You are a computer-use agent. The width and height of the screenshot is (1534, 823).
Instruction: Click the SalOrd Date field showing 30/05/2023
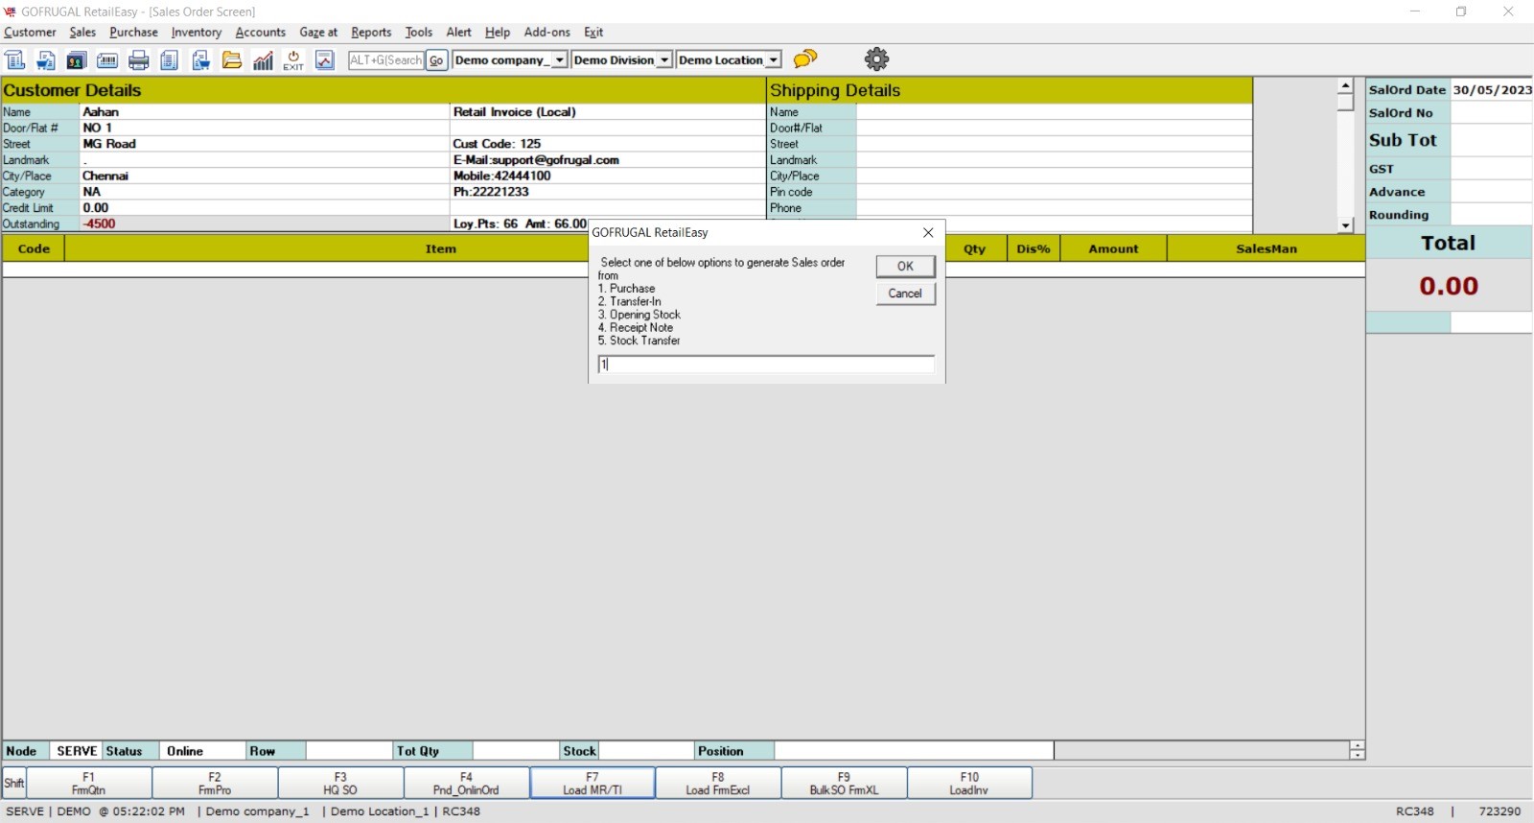coord(1491,89)
